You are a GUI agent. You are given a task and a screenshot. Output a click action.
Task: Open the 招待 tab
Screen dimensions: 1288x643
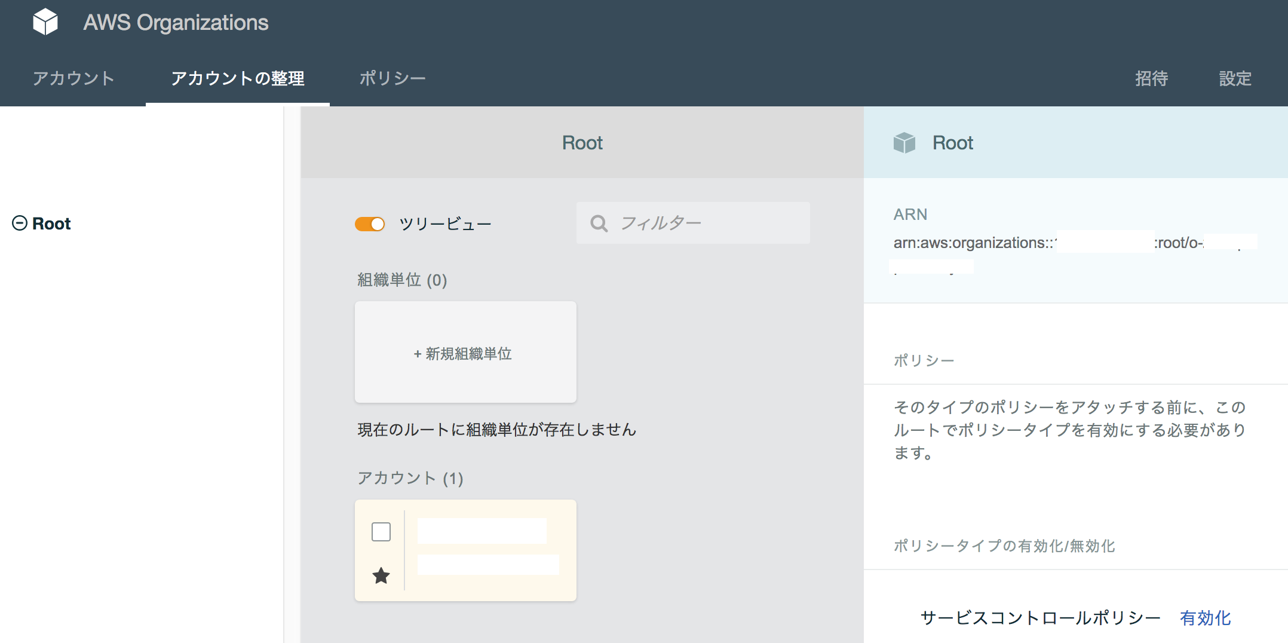tap(1151, 78)
